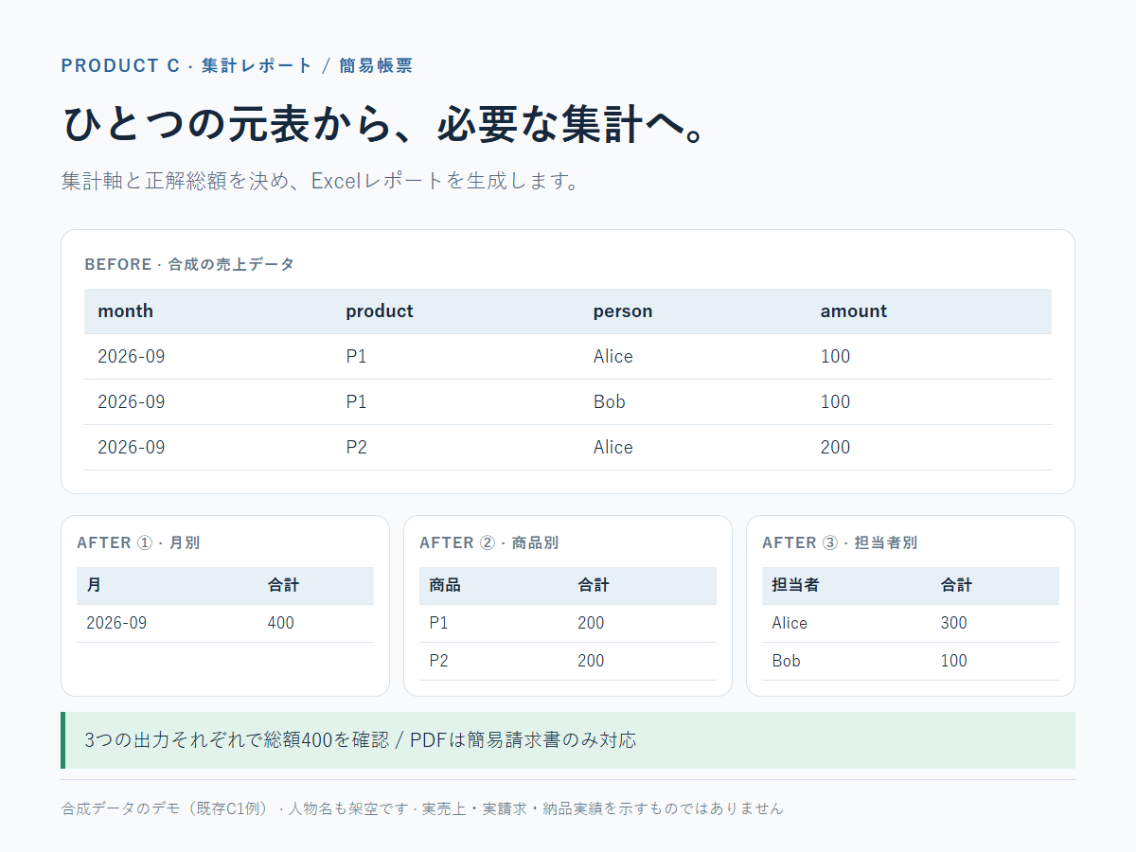The width and height of the screenshot is (1136, 852).
Task: Click the headline 'ひとつの元表から、必要な集計へ。'
Action: 385,124
